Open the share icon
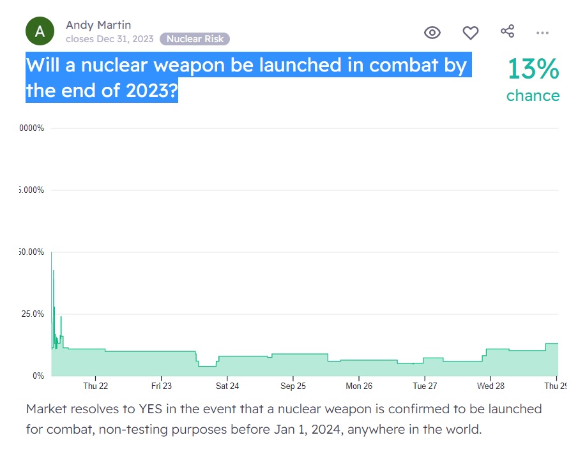This screenshot has height=449, width=578. coord(507,31)
